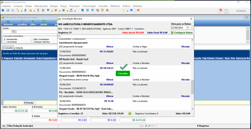Image resolution: width=251 pixels, height=129 pixels.
Task: Open the yellow folders toolbar icon
Action: [x=30, y=10]
